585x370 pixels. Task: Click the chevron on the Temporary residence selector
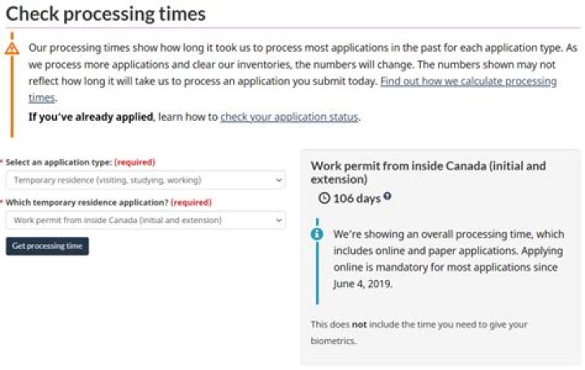[279, 179]
